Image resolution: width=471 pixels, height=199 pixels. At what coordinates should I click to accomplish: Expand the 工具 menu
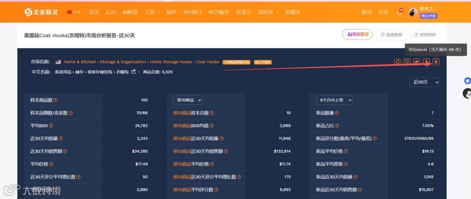[152, 12]
